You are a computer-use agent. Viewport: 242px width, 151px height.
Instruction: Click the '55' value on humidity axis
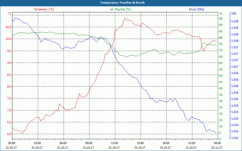[x=221, y=69]
